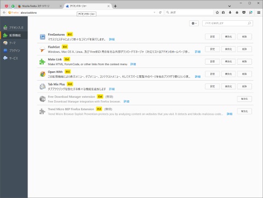
Task: Remove the FlashGot extension
Action: tap(244, 49)
